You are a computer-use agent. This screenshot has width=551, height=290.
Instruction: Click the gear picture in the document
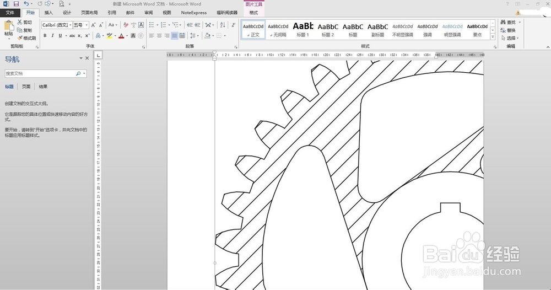pyautogui.click(x=349, y=175)
